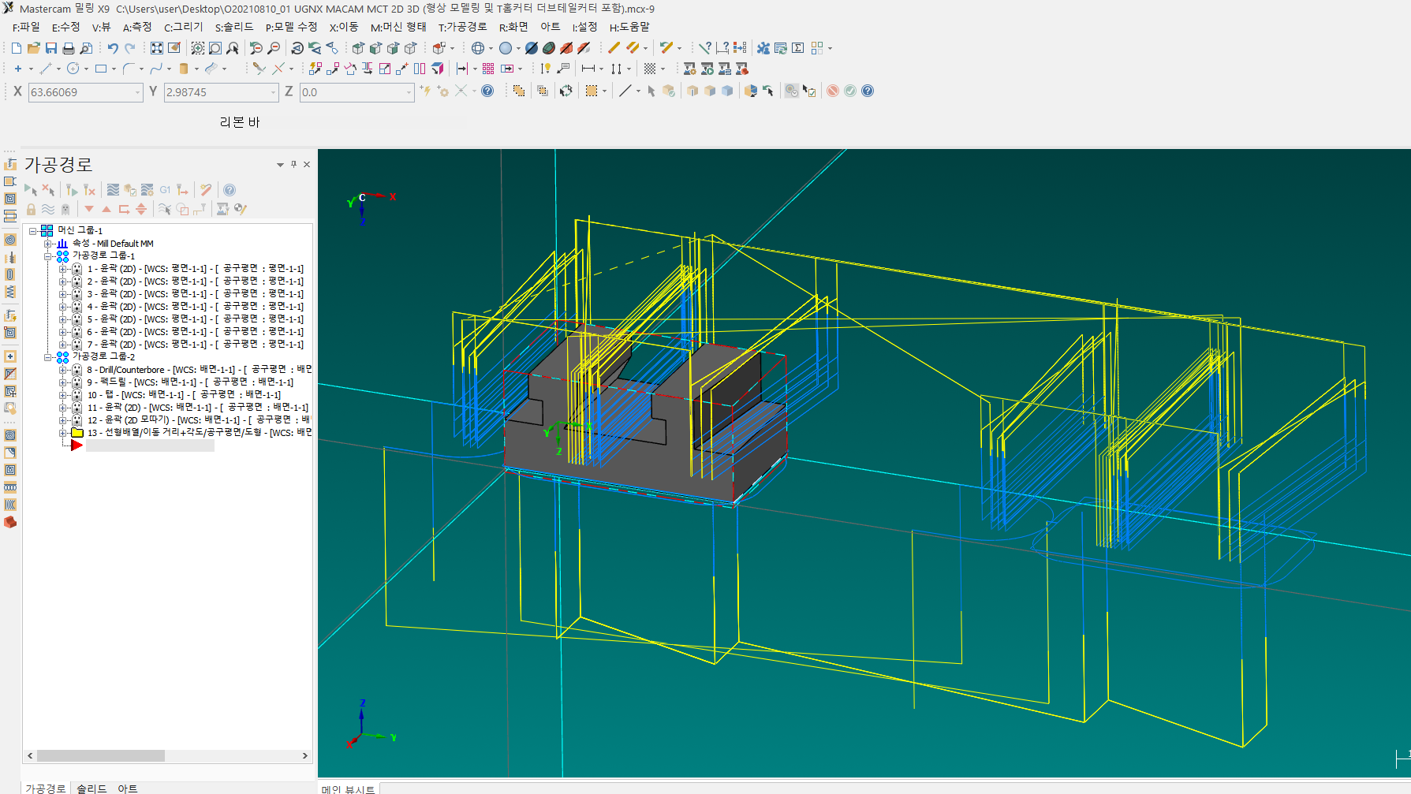Open the X coordinate dropdown
The image size is (1411, 794).
[137, 92]
